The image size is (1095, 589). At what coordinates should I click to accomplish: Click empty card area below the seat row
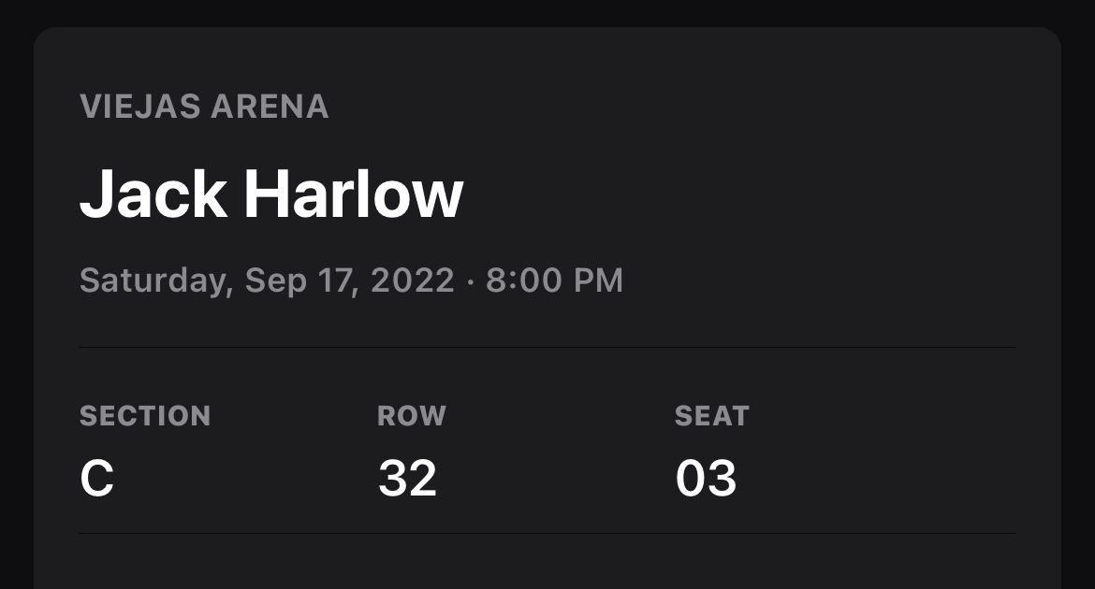pyautogui.click(x=547, y=563)
